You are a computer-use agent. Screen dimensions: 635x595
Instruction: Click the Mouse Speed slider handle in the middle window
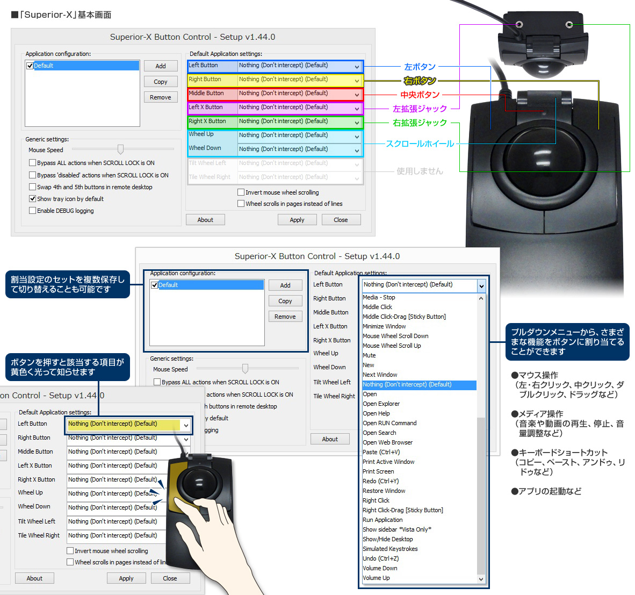(245, 368)
